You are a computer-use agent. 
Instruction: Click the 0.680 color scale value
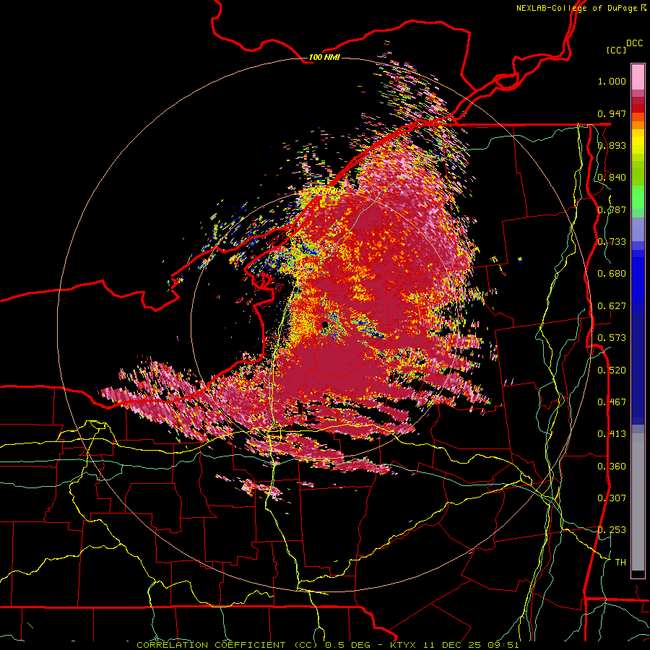point(612,274)
